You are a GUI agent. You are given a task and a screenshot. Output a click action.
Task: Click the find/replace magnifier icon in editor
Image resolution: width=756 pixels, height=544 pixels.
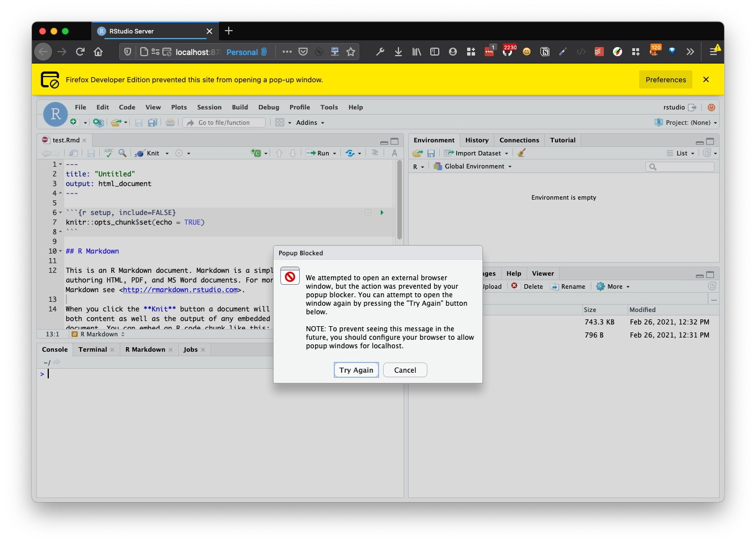[123, 153]
